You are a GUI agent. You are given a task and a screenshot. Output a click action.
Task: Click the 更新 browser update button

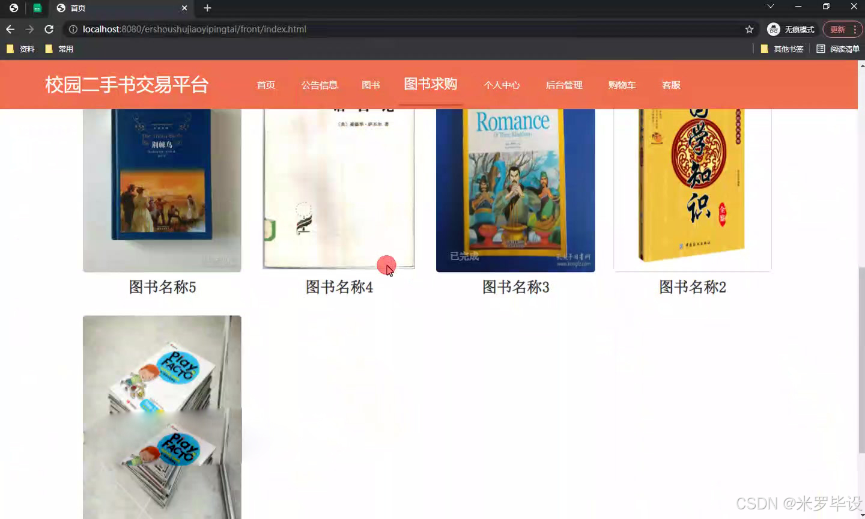click(842, 29)
